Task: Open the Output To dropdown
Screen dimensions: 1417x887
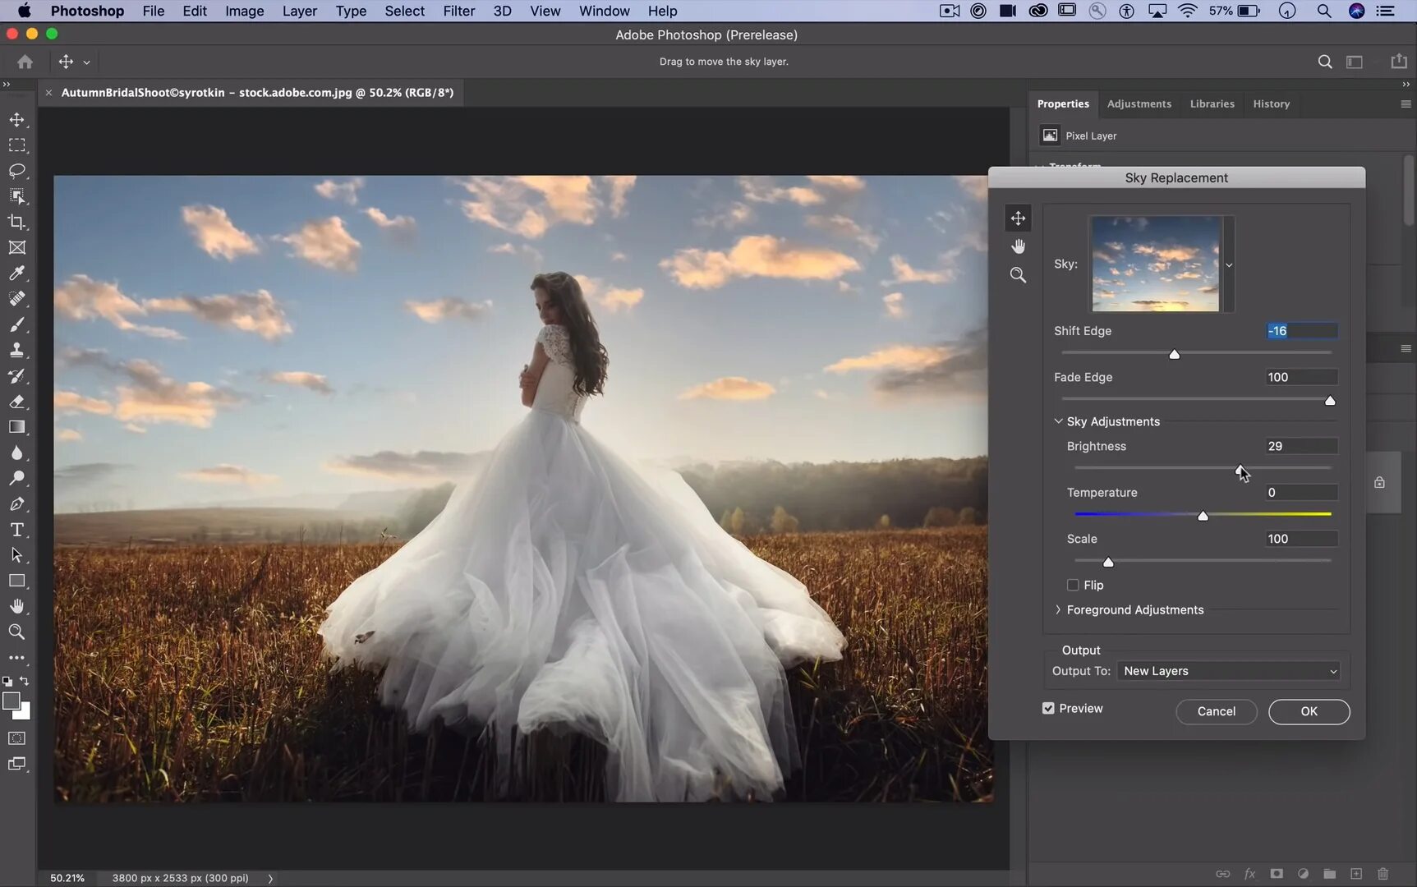Action: click(x=1229, y=671)
